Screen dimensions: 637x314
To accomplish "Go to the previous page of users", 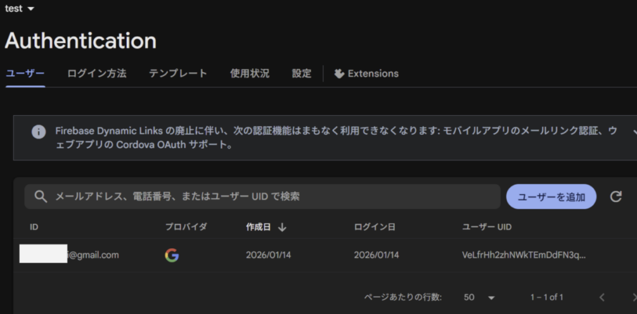I will 602,297.
